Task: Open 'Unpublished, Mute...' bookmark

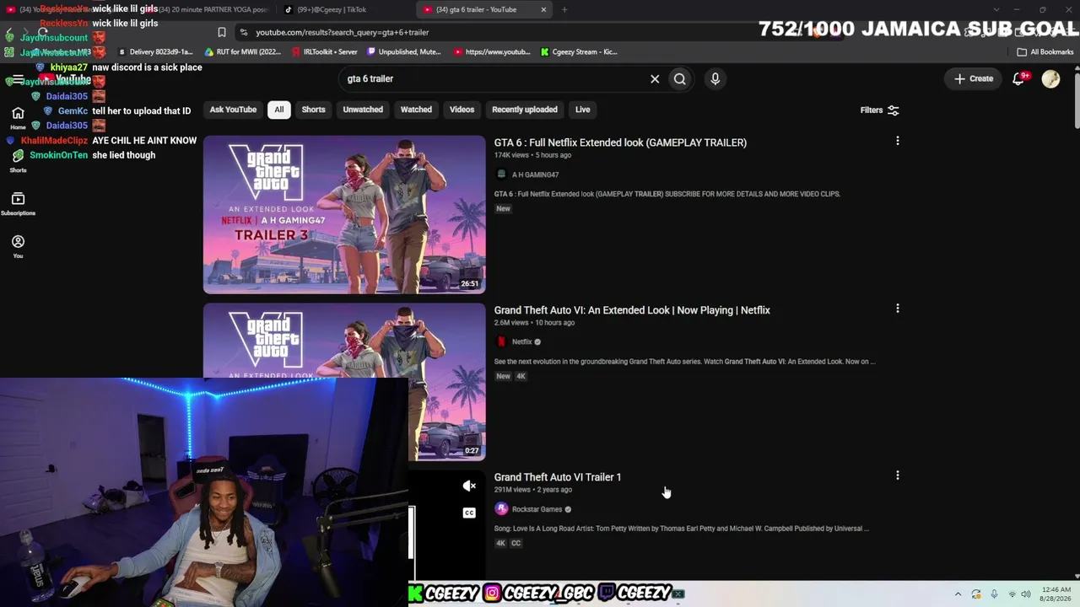Action: tap(403, 51)
